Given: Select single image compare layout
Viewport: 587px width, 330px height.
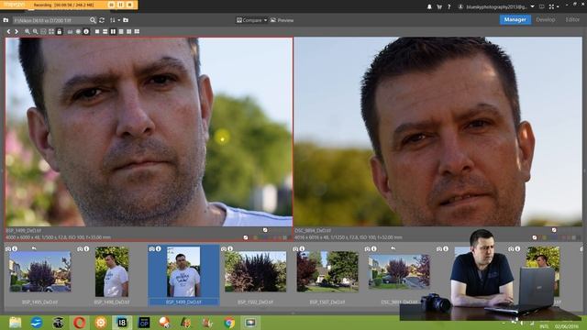Looking at the screenshot, I should click(97, 32).
